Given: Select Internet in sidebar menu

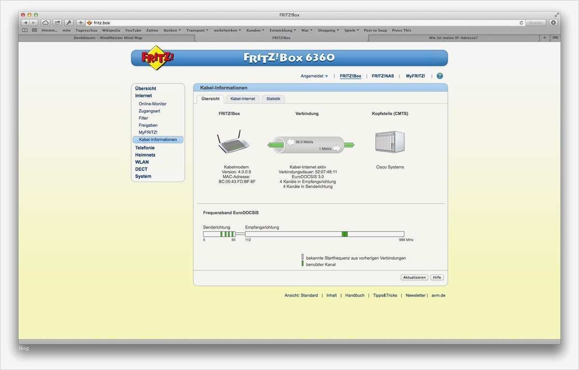Looking at the screenshot, I should (143, 96).
